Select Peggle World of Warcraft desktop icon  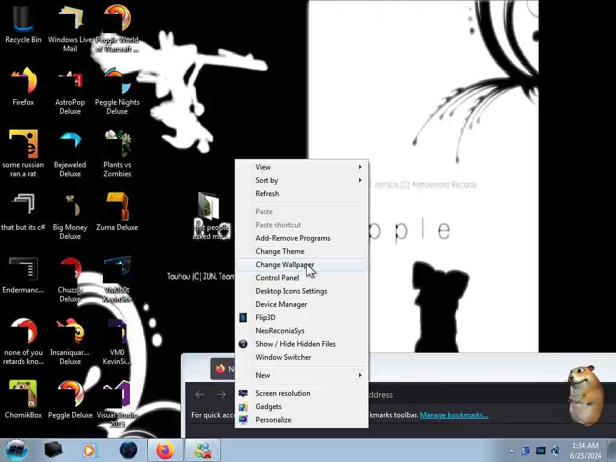(117, 28)
